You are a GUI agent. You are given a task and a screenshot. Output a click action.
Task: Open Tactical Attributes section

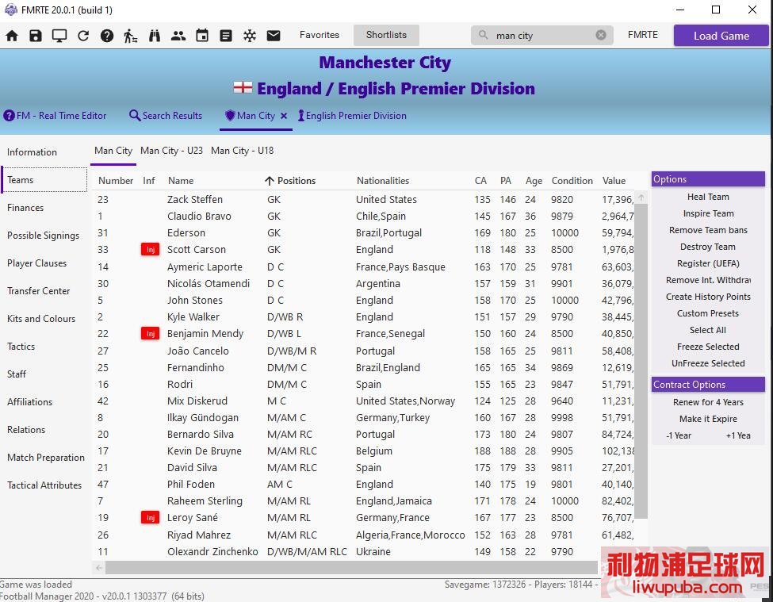tap(44, 485)
